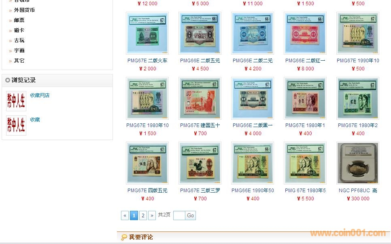Click the NGC PF68UC coin thumbnail
The height and width of the screenshot is (244, 391).
click(x=358, y=163)
